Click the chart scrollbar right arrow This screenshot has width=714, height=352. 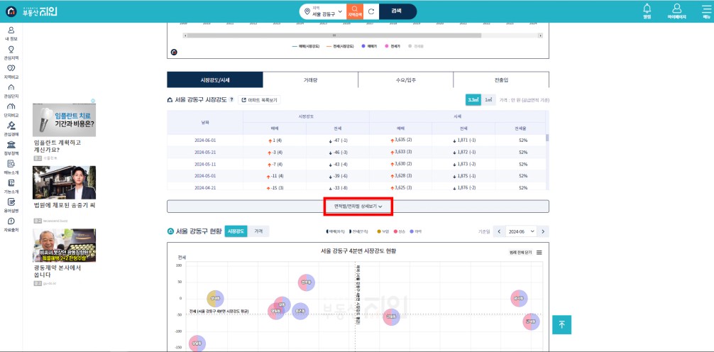click(x=540, y=35)
